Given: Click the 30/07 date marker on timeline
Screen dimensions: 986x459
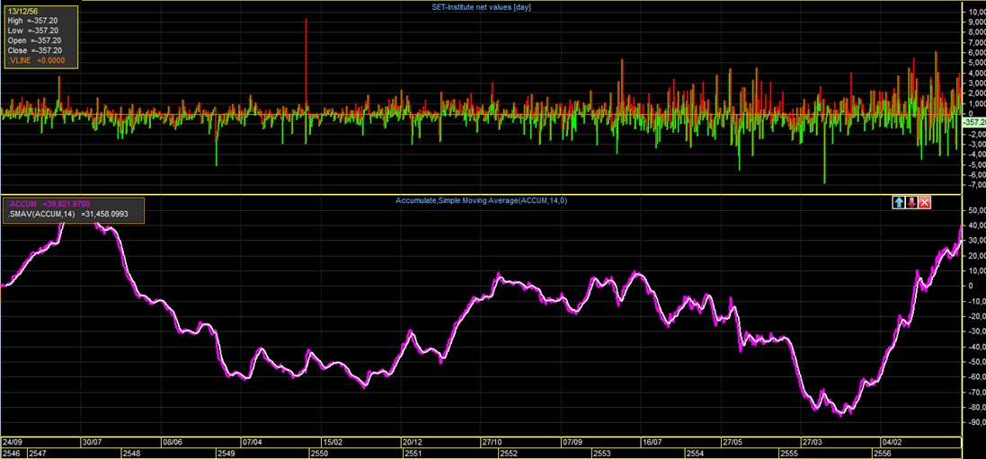Looking at the screenshot, I should [x=92, y=442].
